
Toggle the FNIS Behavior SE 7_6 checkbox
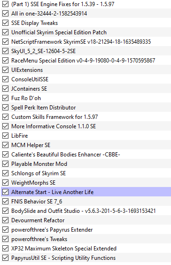click(x=6, y=202)
